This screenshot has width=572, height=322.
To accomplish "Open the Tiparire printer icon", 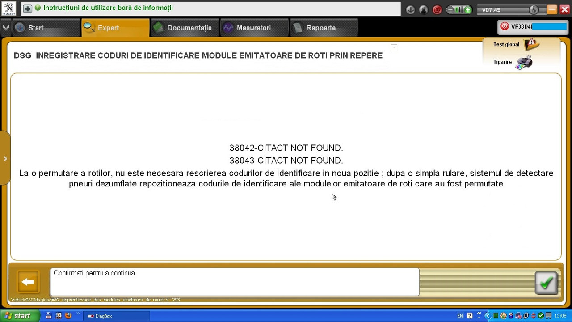I will [523, 63].
